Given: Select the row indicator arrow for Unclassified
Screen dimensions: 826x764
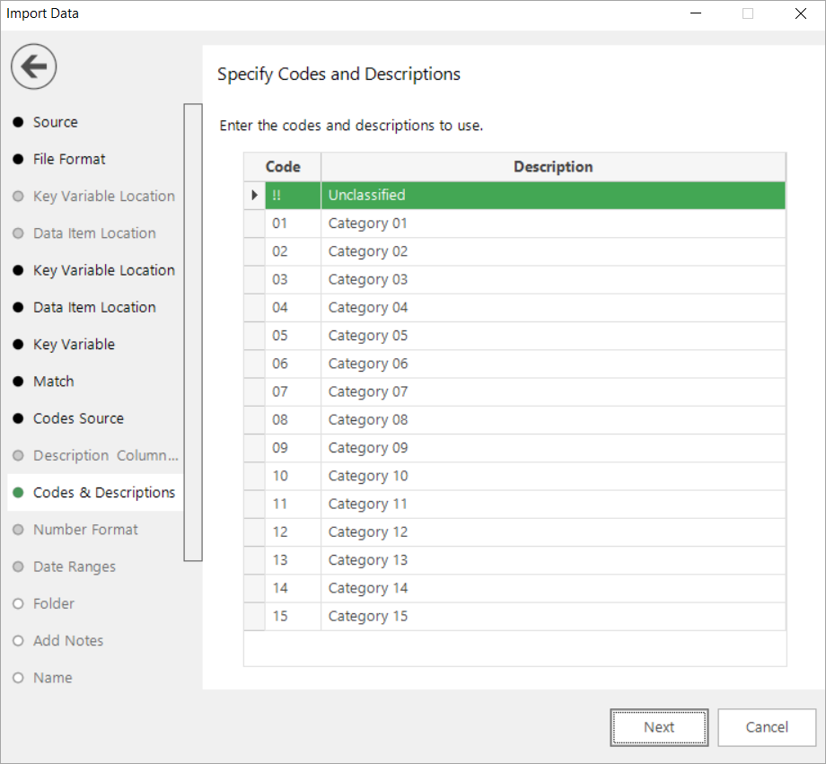Looking at the screenshot, I should [254, 195].
